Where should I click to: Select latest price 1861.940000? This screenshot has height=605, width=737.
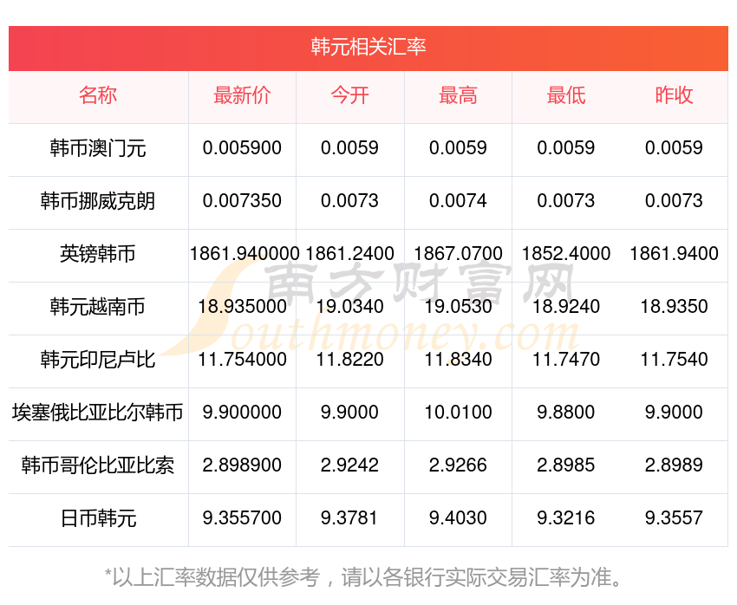pos(245,254)
